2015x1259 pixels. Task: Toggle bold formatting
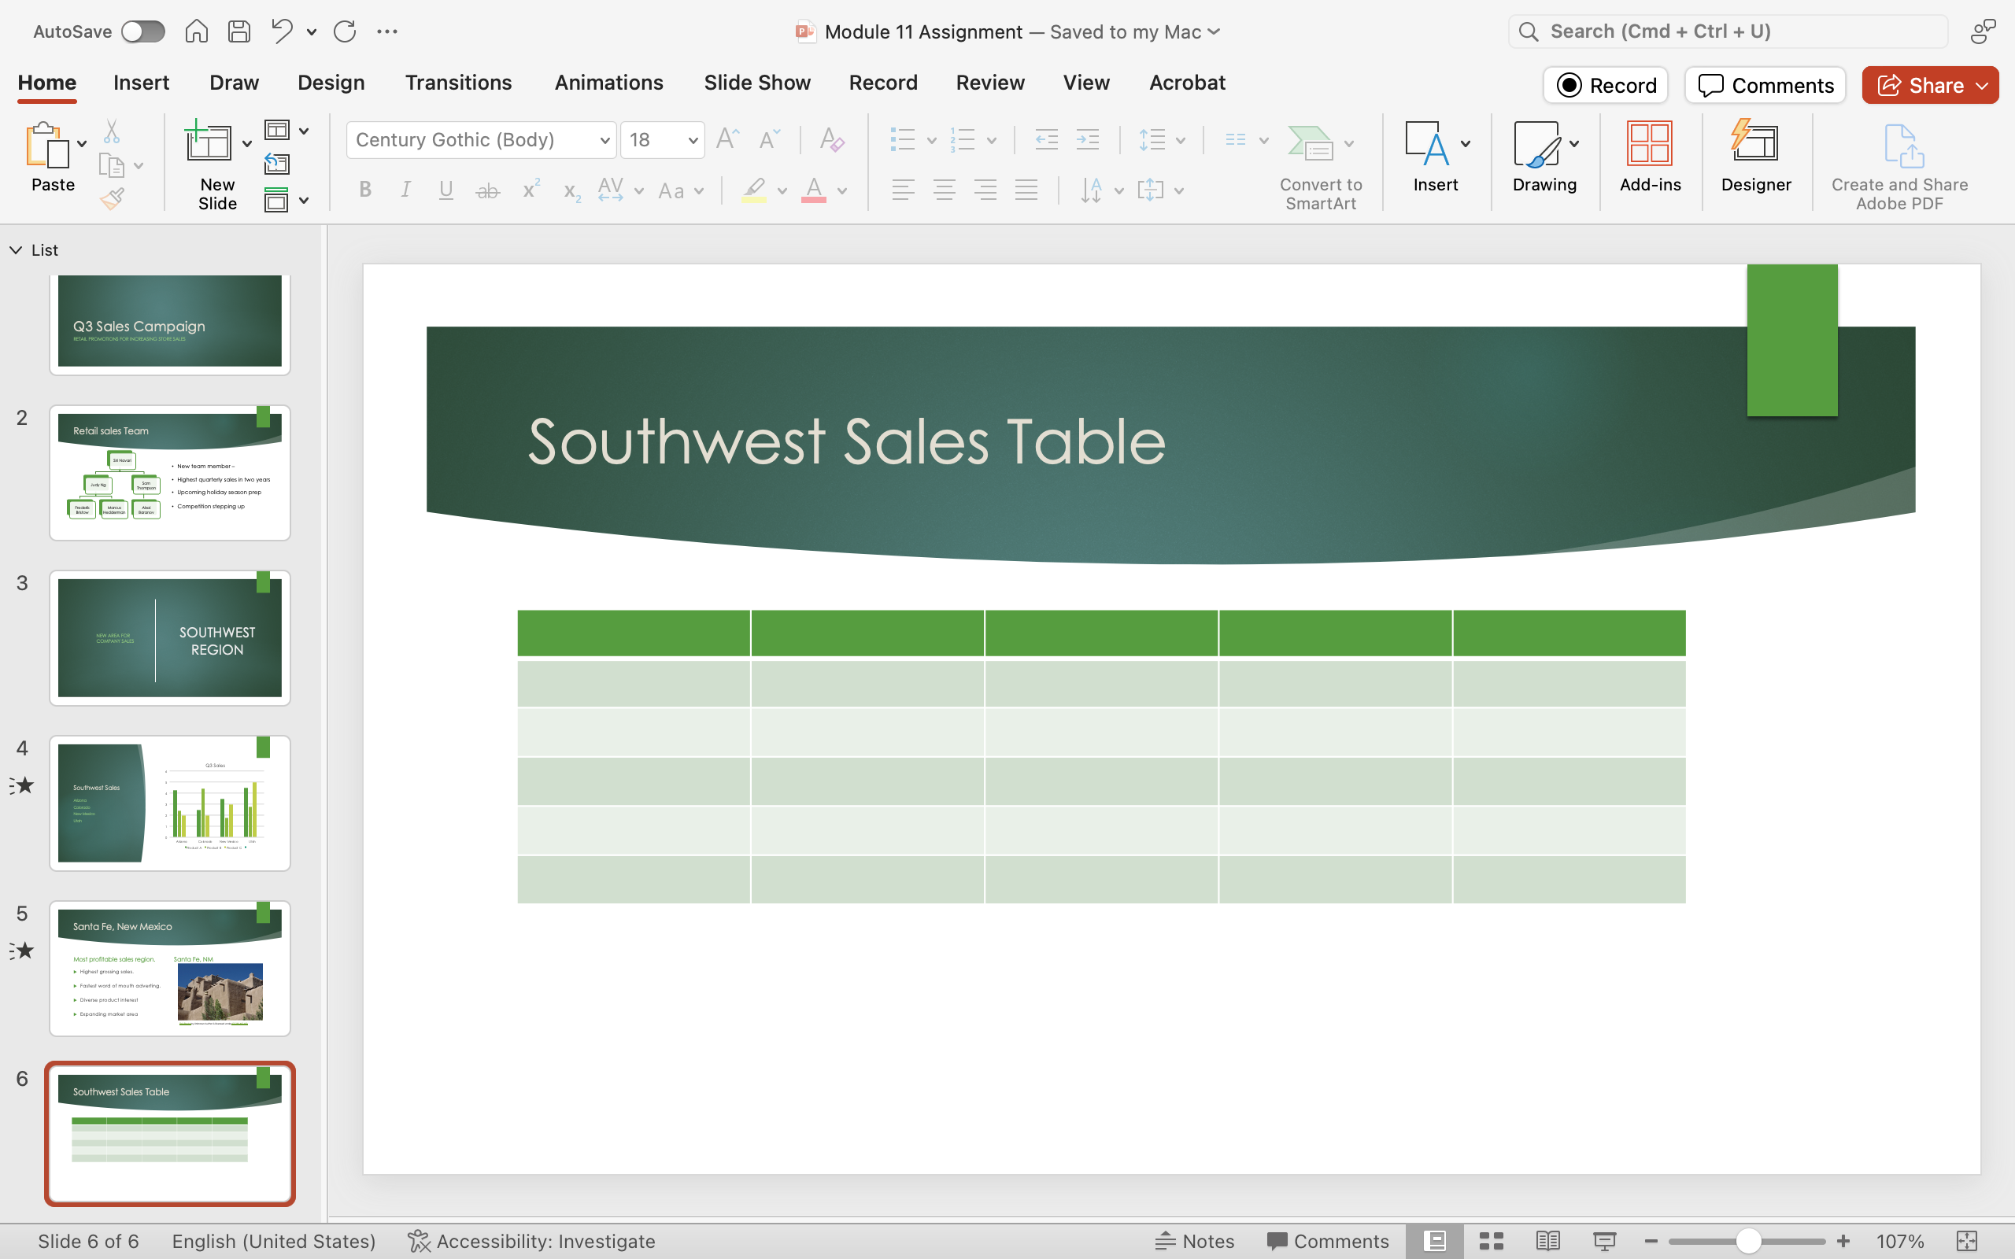[x=364, y=190]
